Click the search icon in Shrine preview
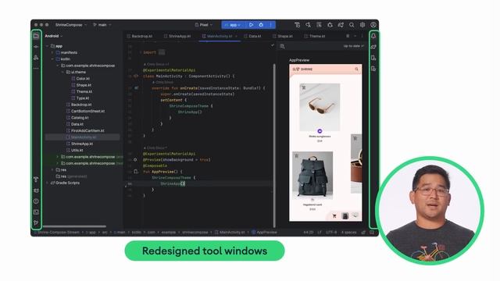Screen dimensions: 500x281 coord(356,69)
